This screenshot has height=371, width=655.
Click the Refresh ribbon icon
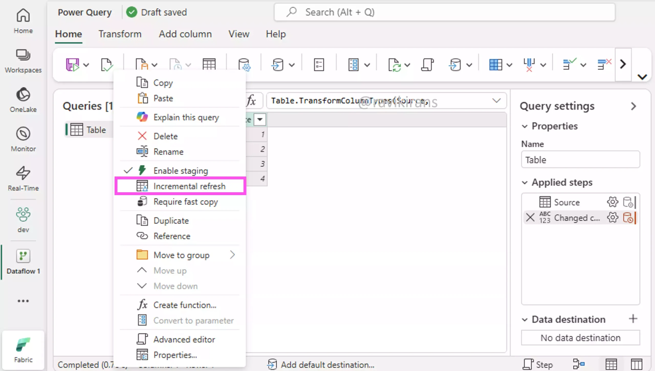pyautogui.click(x=394, y=65)
